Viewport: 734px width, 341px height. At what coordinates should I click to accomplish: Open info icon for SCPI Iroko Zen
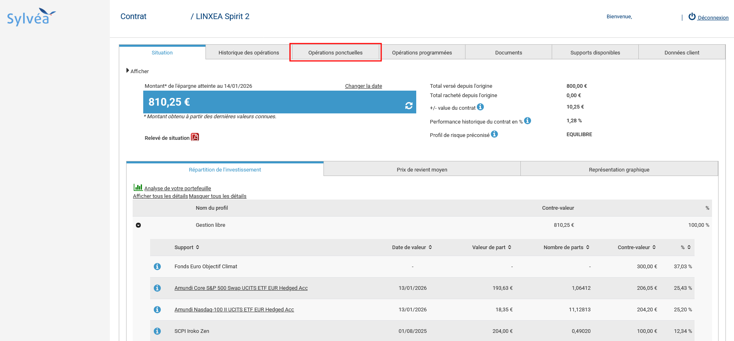click(x=157, y=331)
